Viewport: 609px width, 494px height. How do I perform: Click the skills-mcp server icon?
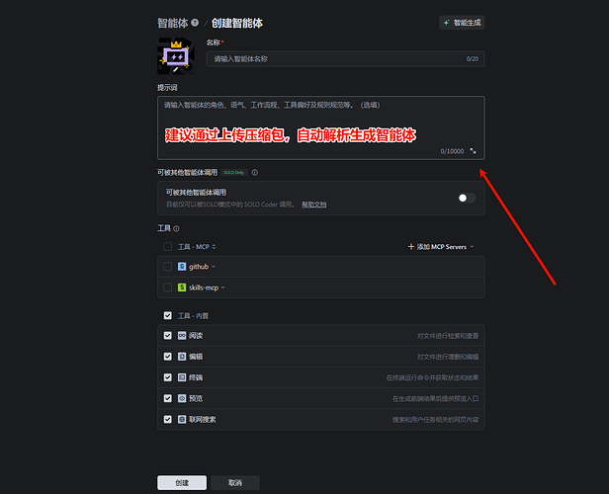[x=182, y=288]
